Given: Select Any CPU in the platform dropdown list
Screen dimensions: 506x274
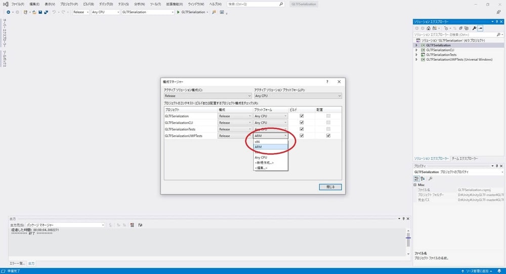Looking at the screenshot, I should pyautogui.click(x=270, y=158).
